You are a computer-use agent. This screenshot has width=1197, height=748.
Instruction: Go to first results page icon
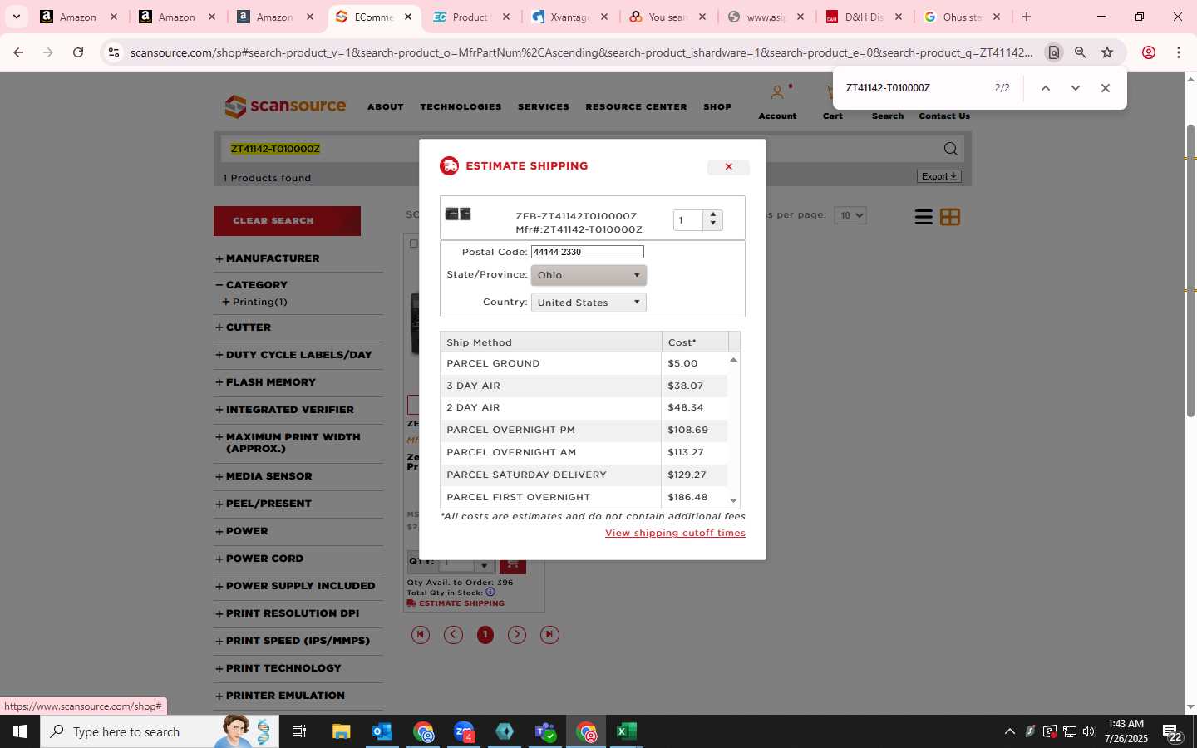pos(421,635)
